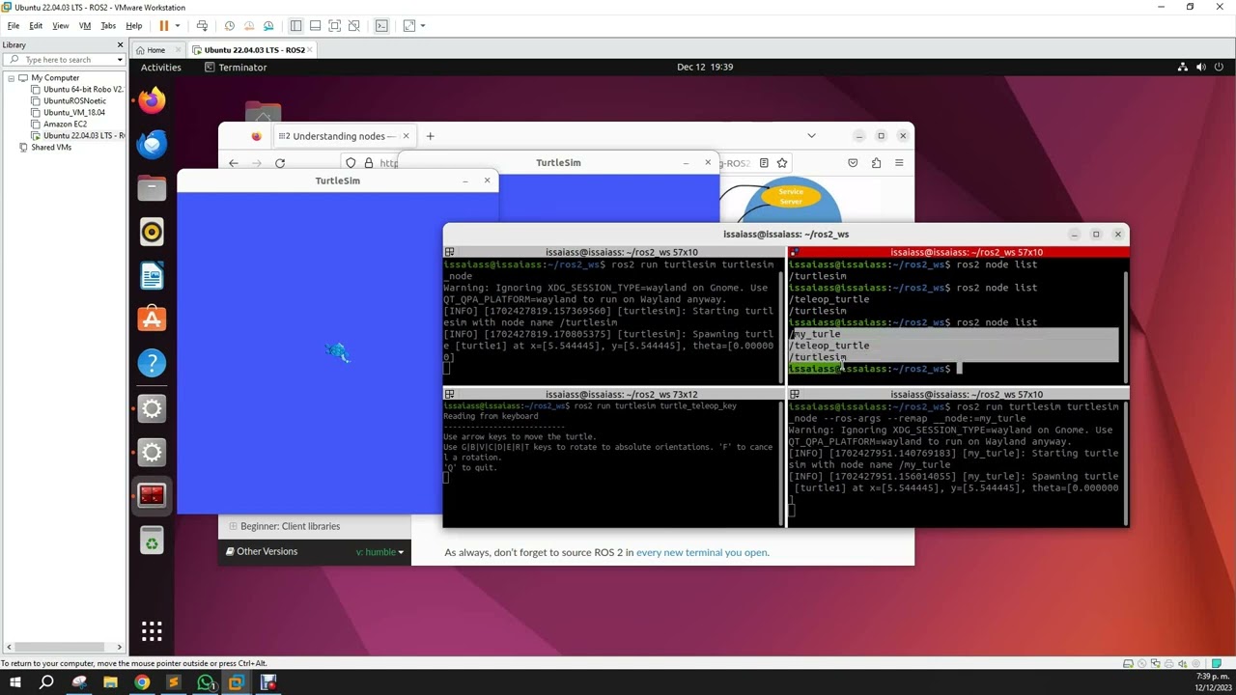The height and width of the screenshot is (695, 1236).
Task: Toggle Firefox reader view icon
Action: click(764, 163)
